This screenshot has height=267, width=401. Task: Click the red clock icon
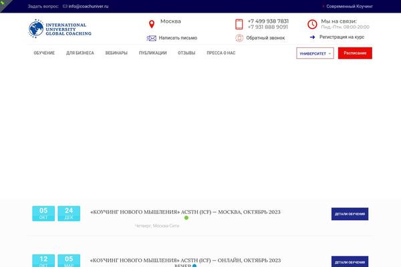pos(312,24)
